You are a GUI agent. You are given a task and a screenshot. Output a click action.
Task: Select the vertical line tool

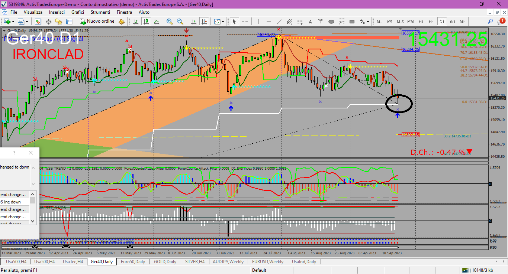click(x=258, y=22)
